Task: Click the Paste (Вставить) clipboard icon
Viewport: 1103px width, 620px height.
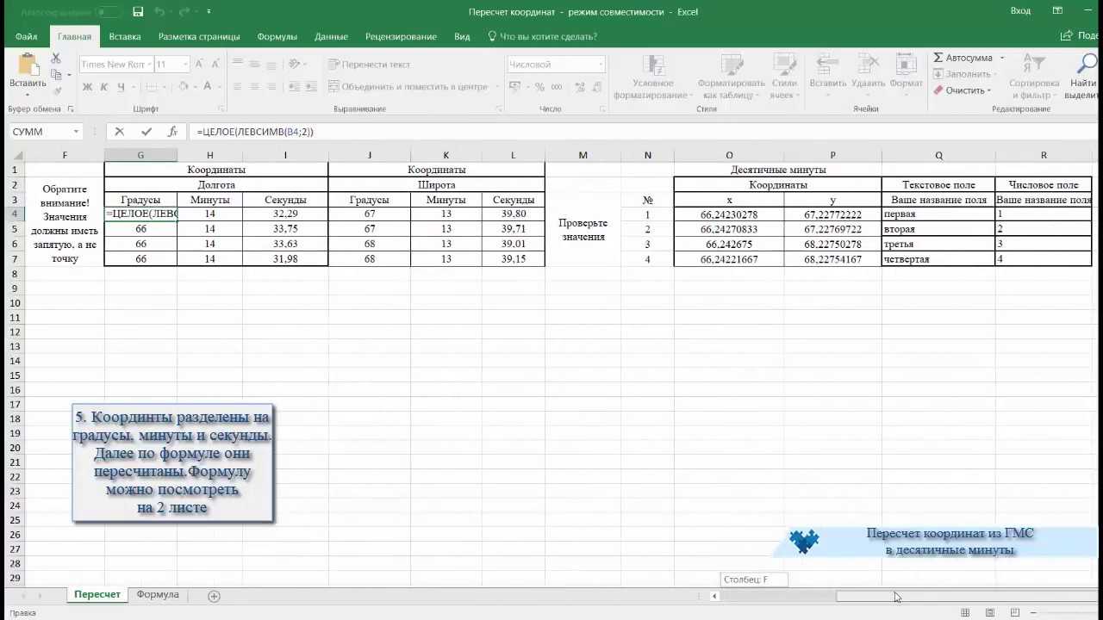Action: 28,65
